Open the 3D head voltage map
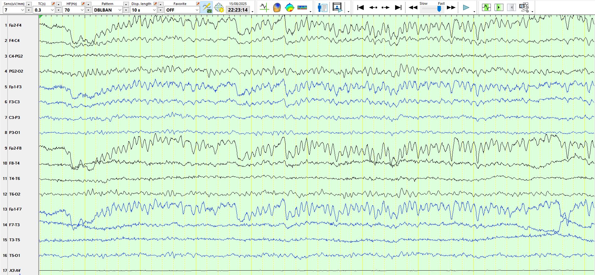595x275 pixels. pyautogui.click(x=277, y=8)
